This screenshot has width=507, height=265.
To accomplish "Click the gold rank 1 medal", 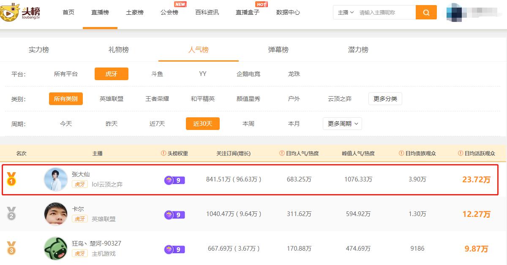I will pos(11,179).
